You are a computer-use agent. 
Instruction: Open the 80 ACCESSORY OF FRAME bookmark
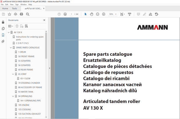point(30,87)
